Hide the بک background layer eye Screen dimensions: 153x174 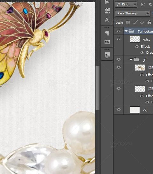119,110
